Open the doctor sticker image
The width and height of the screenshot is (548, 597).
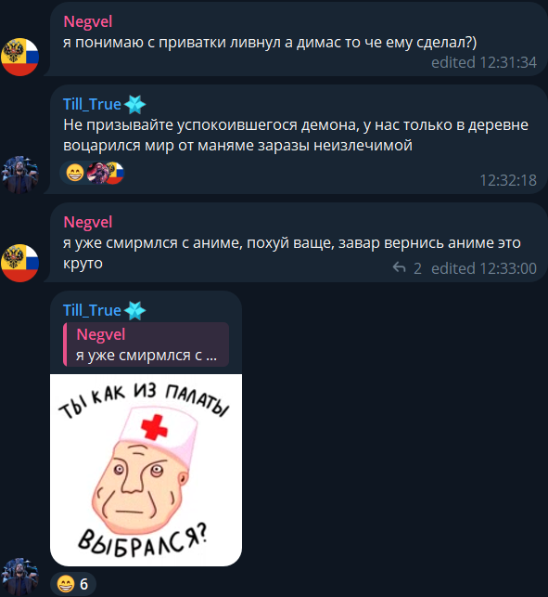[x=146, y=470]
